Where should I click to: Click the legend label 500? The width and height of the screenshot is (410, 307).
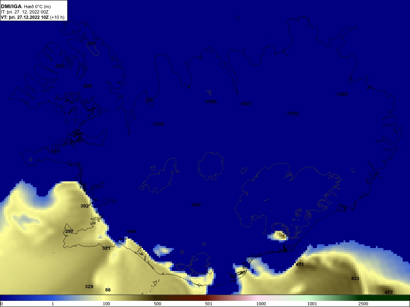point(157,304)
